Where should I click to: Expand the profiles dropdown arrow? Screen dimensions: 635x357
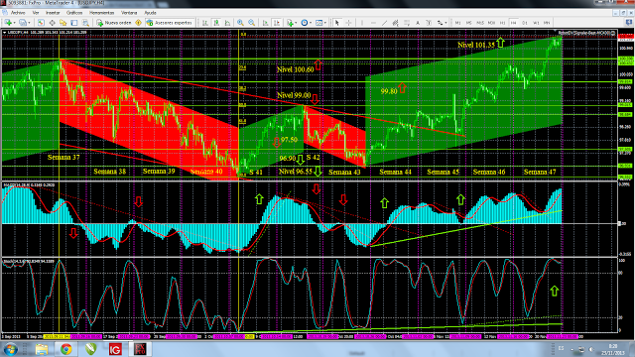pyautogui.click(x=29, y=23)
